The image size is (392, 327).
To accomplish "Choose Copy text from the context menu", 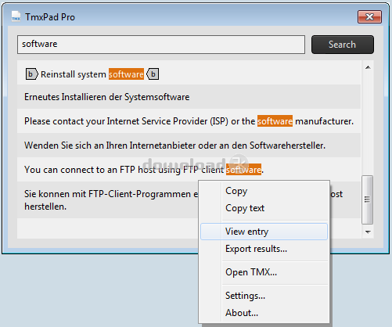I will coord(245,208).
